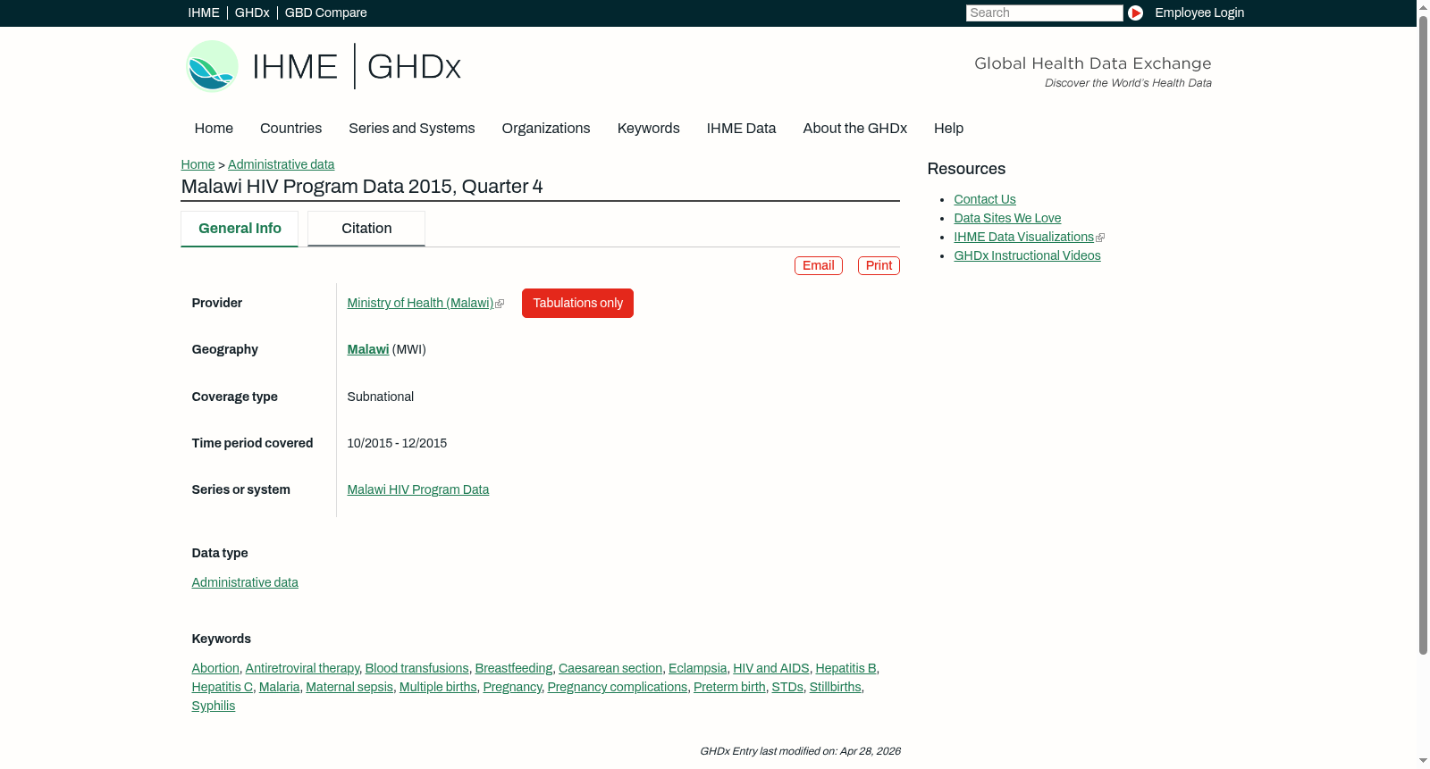Screen dimensions: 1430x769
Task: Open the Caesarean section keyword
Action: tap(610, 668)
